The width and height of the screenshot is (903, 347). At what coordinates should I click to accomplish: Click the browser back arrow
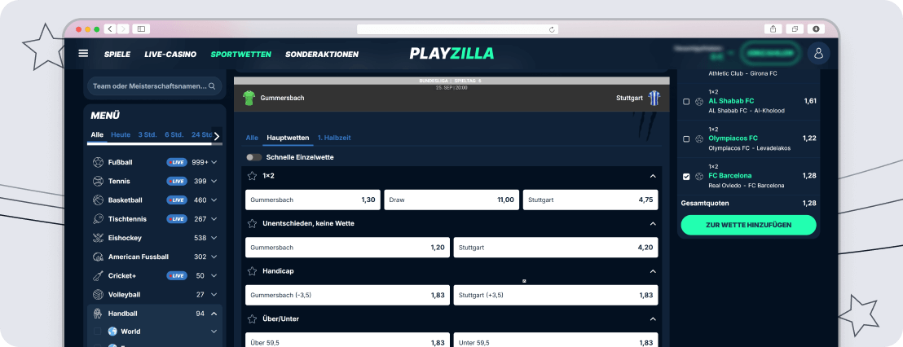(x=110, y=29)
